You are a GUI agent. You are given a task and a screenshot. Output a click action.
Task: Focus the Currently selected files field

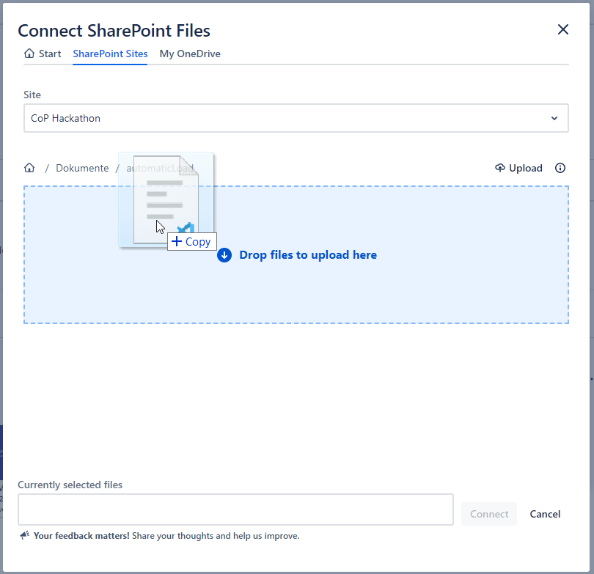(x=235, y=509)
